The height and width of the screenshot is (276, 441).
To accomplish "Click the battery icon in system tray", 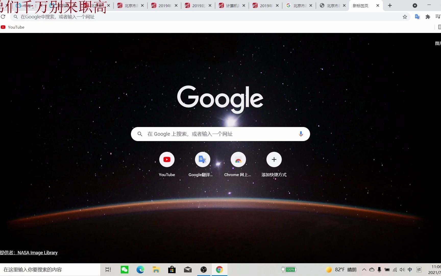I will coord(387,270).
